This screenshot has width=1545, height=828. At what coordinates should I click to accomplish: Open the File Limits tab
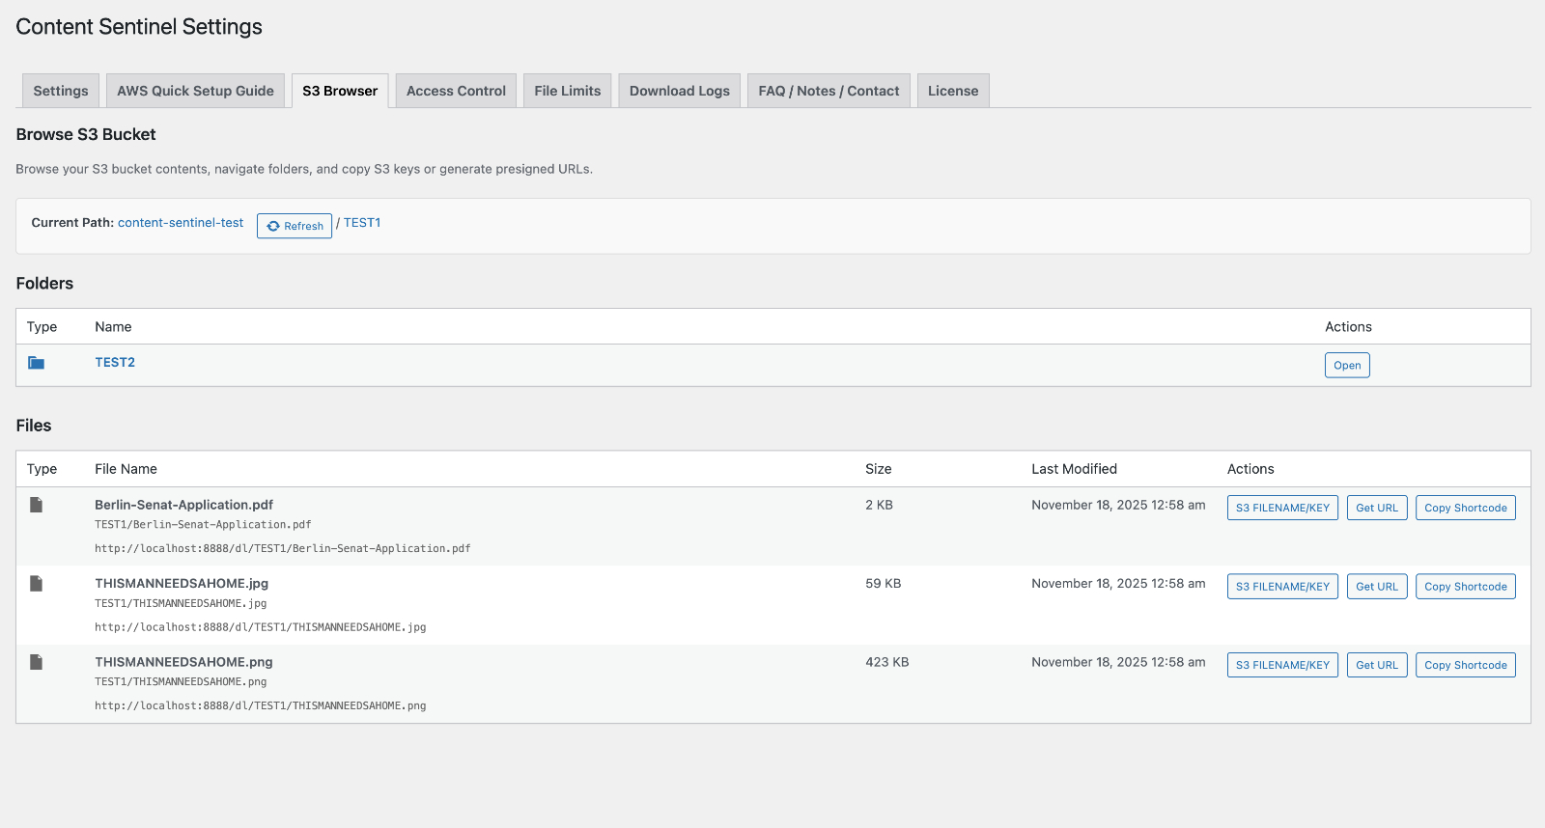(x=568, y=91)
